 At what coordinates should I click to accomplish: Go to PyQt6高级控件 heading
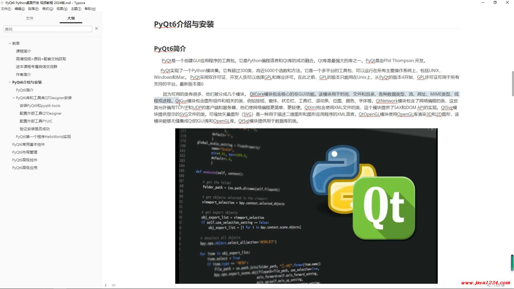[25, 160]
